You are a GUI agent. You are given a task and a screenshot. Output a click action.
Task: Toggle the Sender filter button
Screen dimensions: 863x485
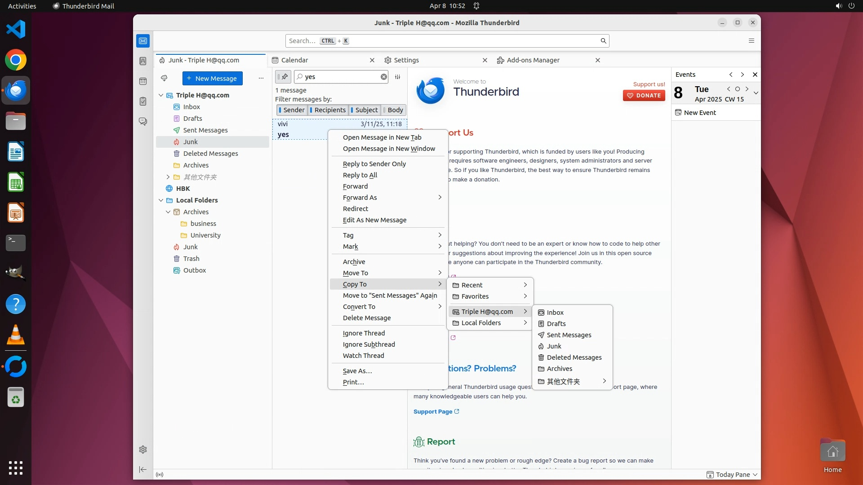coord(292,110)
